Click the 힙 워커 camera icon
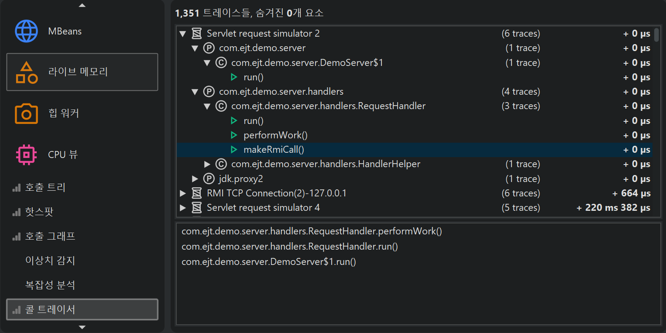 coord(27,113)
